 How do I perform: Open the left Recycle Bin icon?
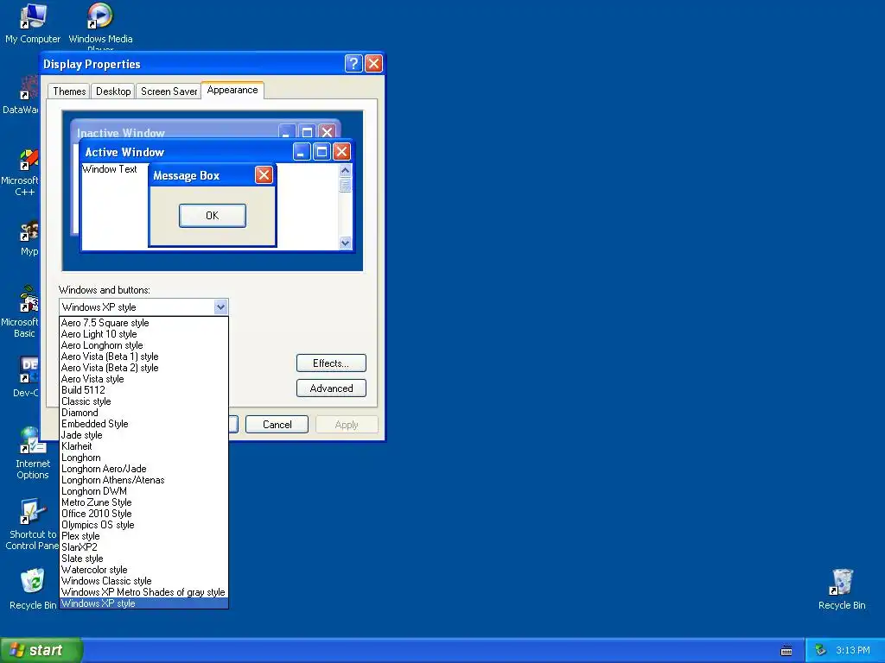tap(33, 589)
